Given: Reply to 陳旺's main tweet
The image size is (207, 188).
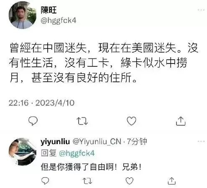Looking at the screenshot, I should [33, 121].
